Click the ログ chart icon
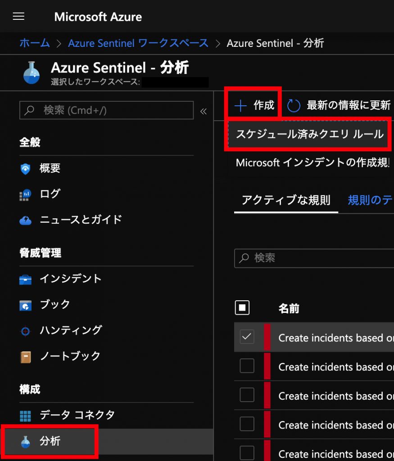 [26, 194]
